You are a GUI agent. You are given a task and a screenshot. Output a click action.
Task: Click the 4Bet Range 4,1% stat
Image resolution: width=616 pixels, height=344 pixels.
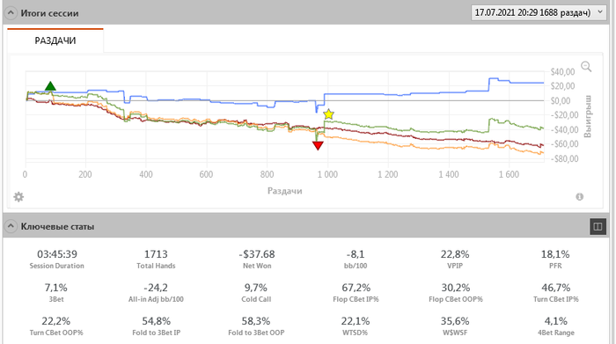click(x=556, y=326)
